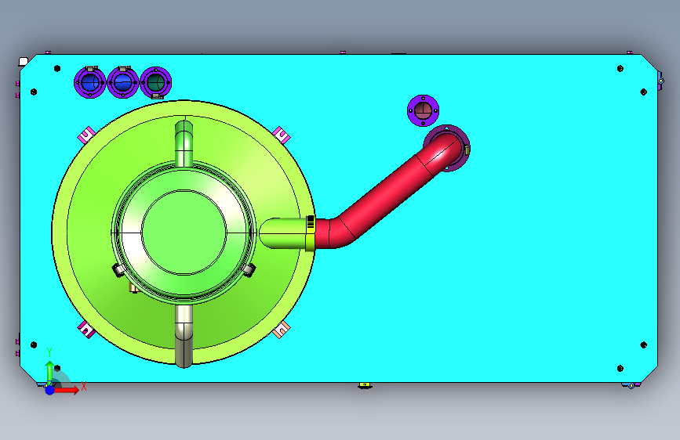The width and height of the screenshot is (680, 440).
Task: Select the green pipe stub on the tank's right side
Action: (x=282, y=233)
